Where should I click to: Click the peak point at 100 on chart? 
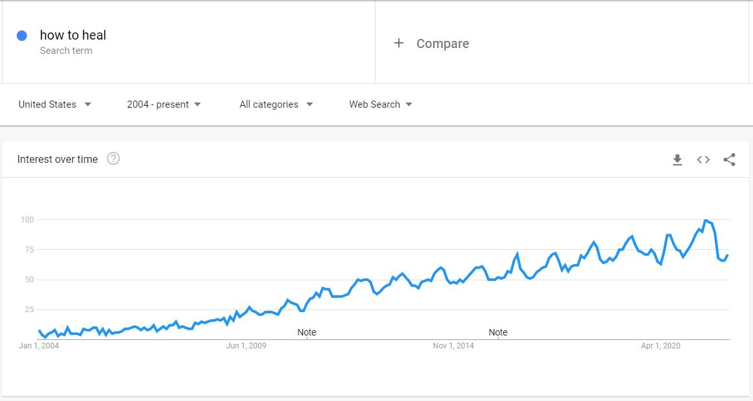tap(706, 220)
